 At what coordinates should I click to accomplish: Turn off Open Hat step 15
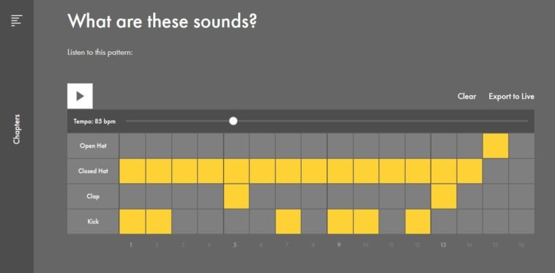click(x=496, y=146)
